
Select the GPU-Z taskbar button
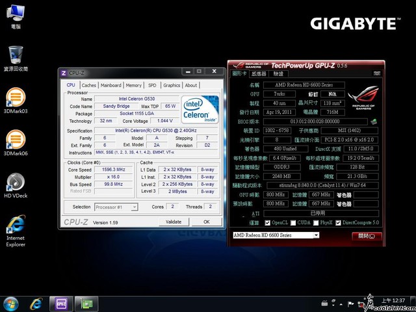86,304
